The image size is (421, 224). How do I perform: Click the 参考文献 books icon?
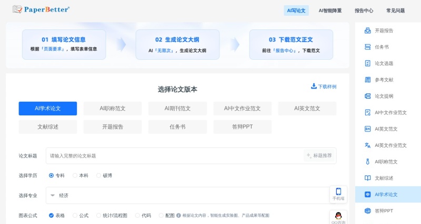367,80
